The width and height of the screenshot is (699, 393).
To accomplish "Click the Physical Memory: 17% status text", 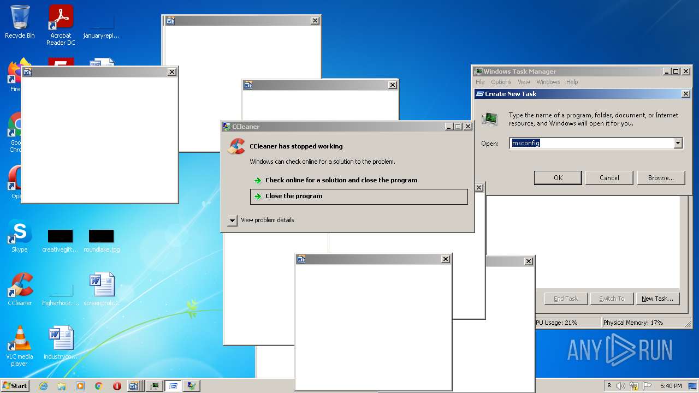I will 633,323.
